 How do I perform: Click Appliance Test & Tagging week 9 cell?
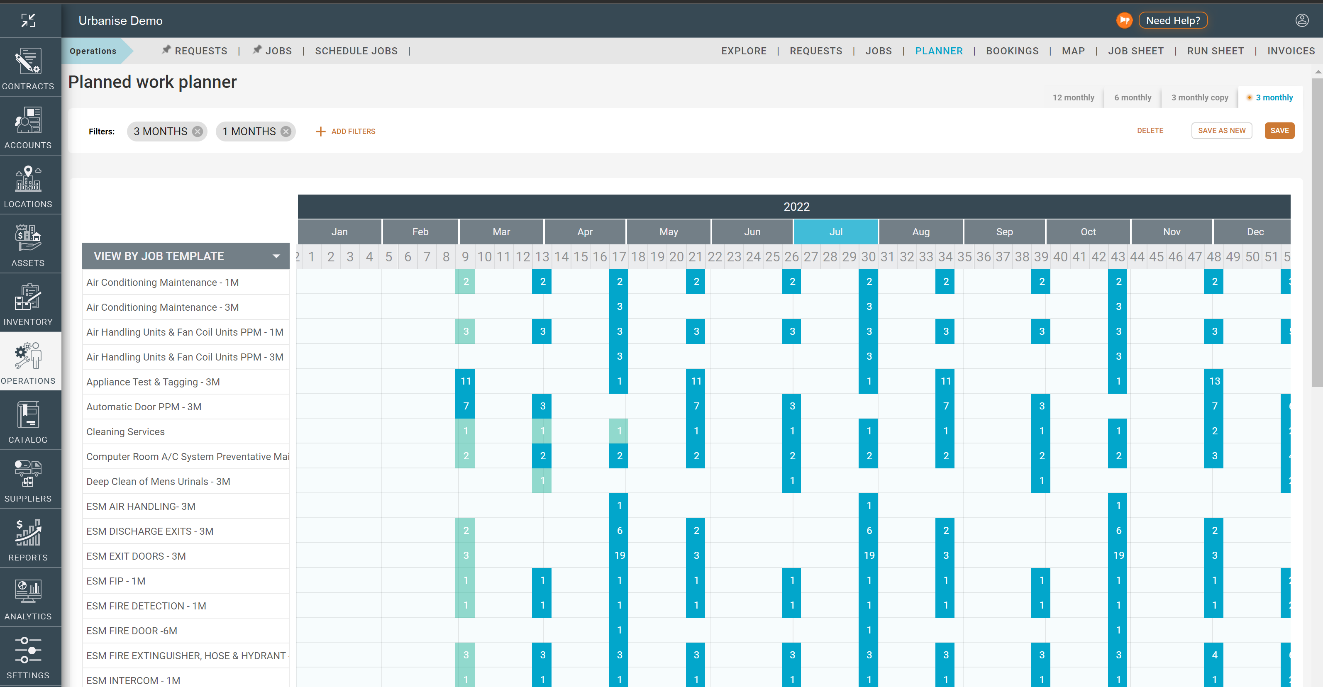tap(465, 381)
